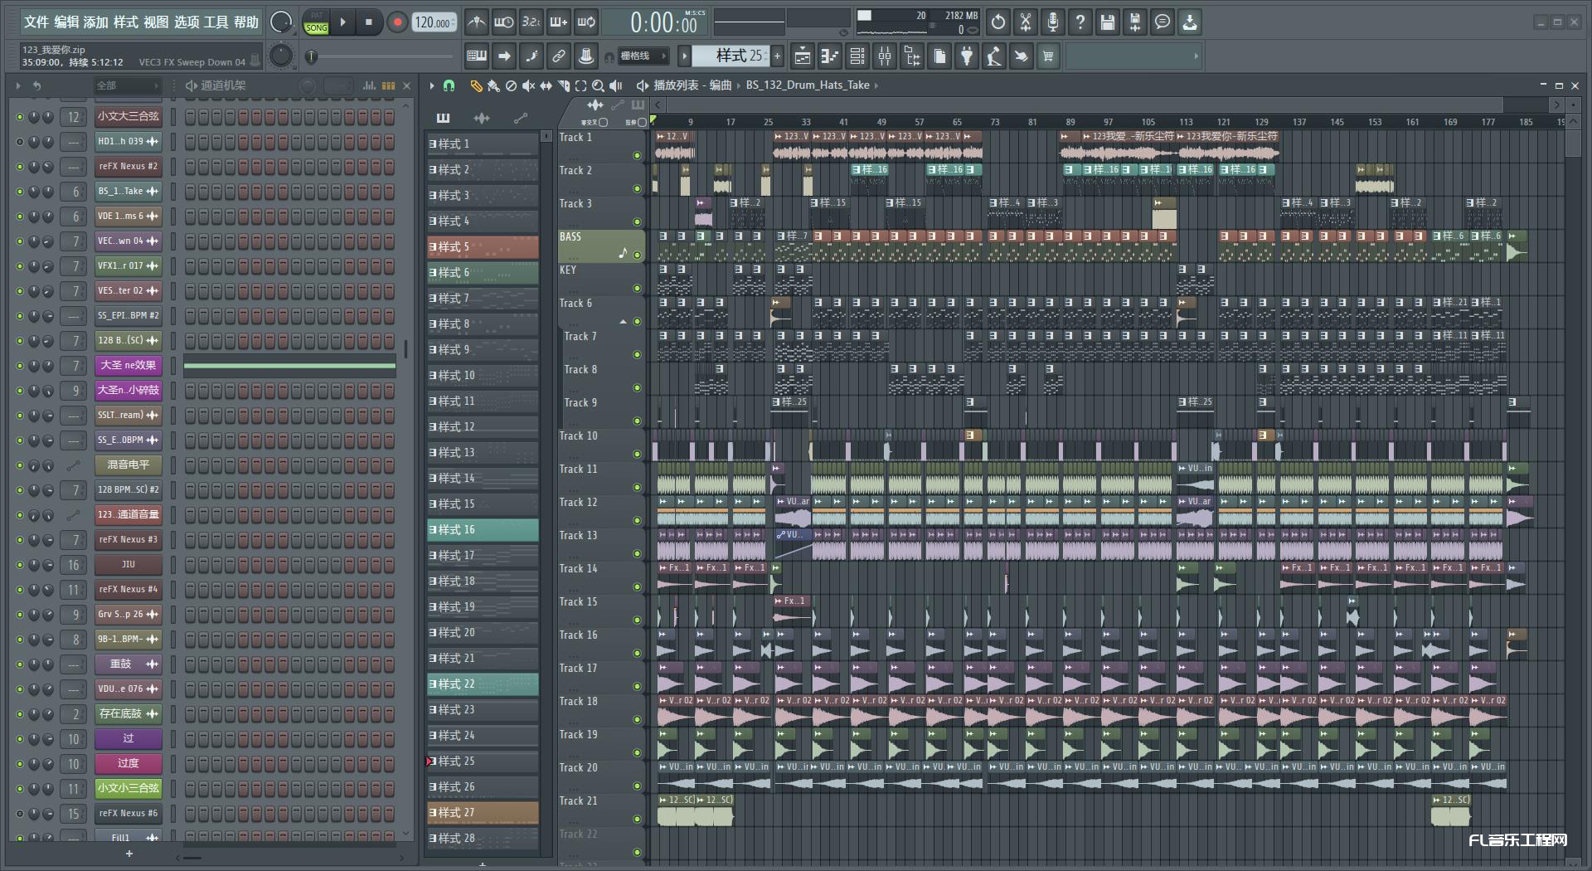This screenshot has height=871, width=1592.
Task: Select the draw pencil tool in playlist
Action: 476,85
